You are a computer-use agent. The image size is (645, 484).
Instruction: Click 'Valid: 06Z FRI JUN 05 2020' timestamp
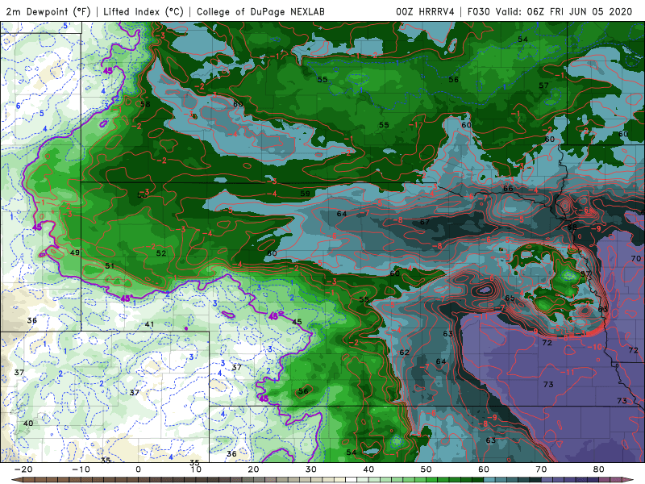click(x=564, y=11)
